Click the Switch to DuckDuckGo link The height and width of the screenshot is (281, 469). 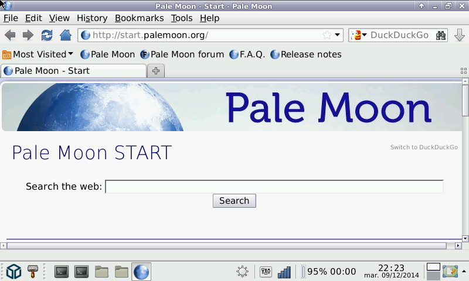[424, 148]
